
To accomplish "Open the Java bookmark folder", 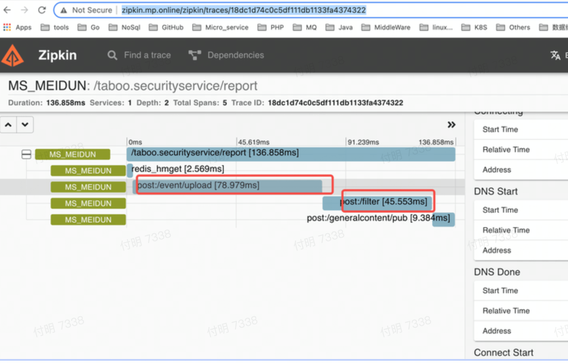I will [339, 27].
